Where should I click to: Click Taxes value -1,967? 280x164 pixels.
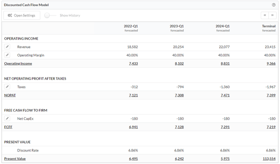click(270, 87)
